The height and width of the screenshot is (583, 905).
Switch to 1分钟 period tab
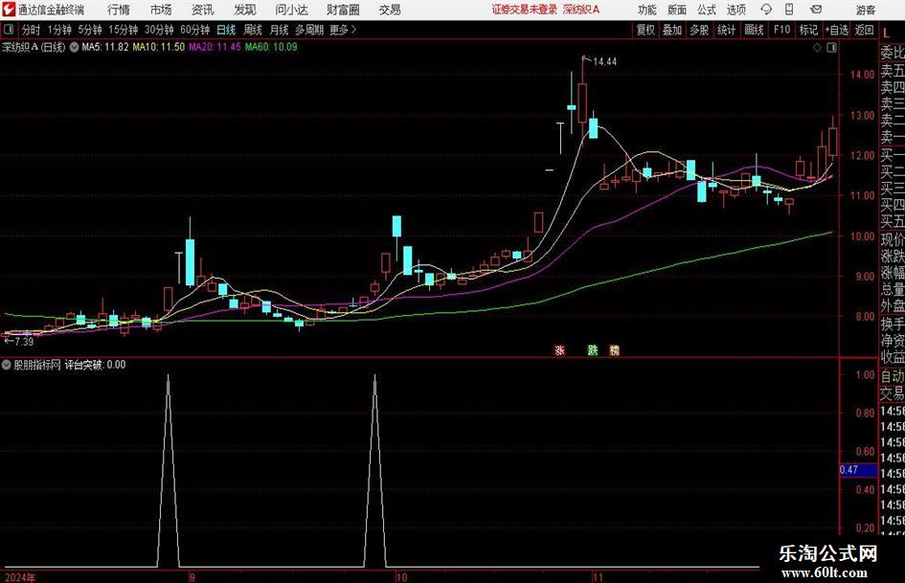(x=59, y=30)
